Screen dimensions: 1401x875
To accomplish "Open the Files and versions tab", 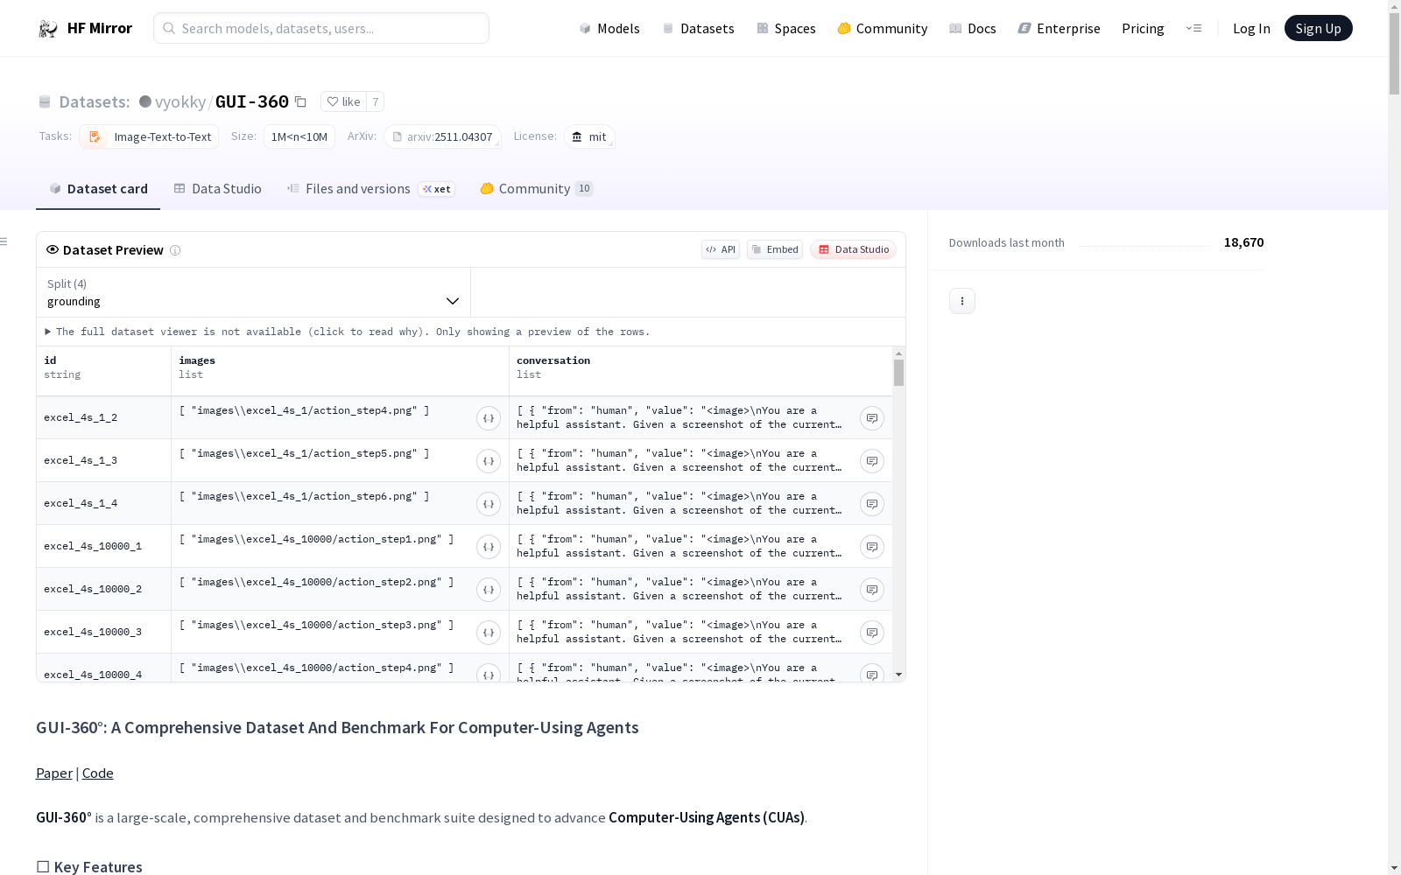I will tap(370, 189).
